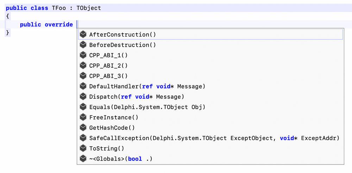
Task: Click the method icon beside GetHashCode()
Action: click(x=83, y=128)
